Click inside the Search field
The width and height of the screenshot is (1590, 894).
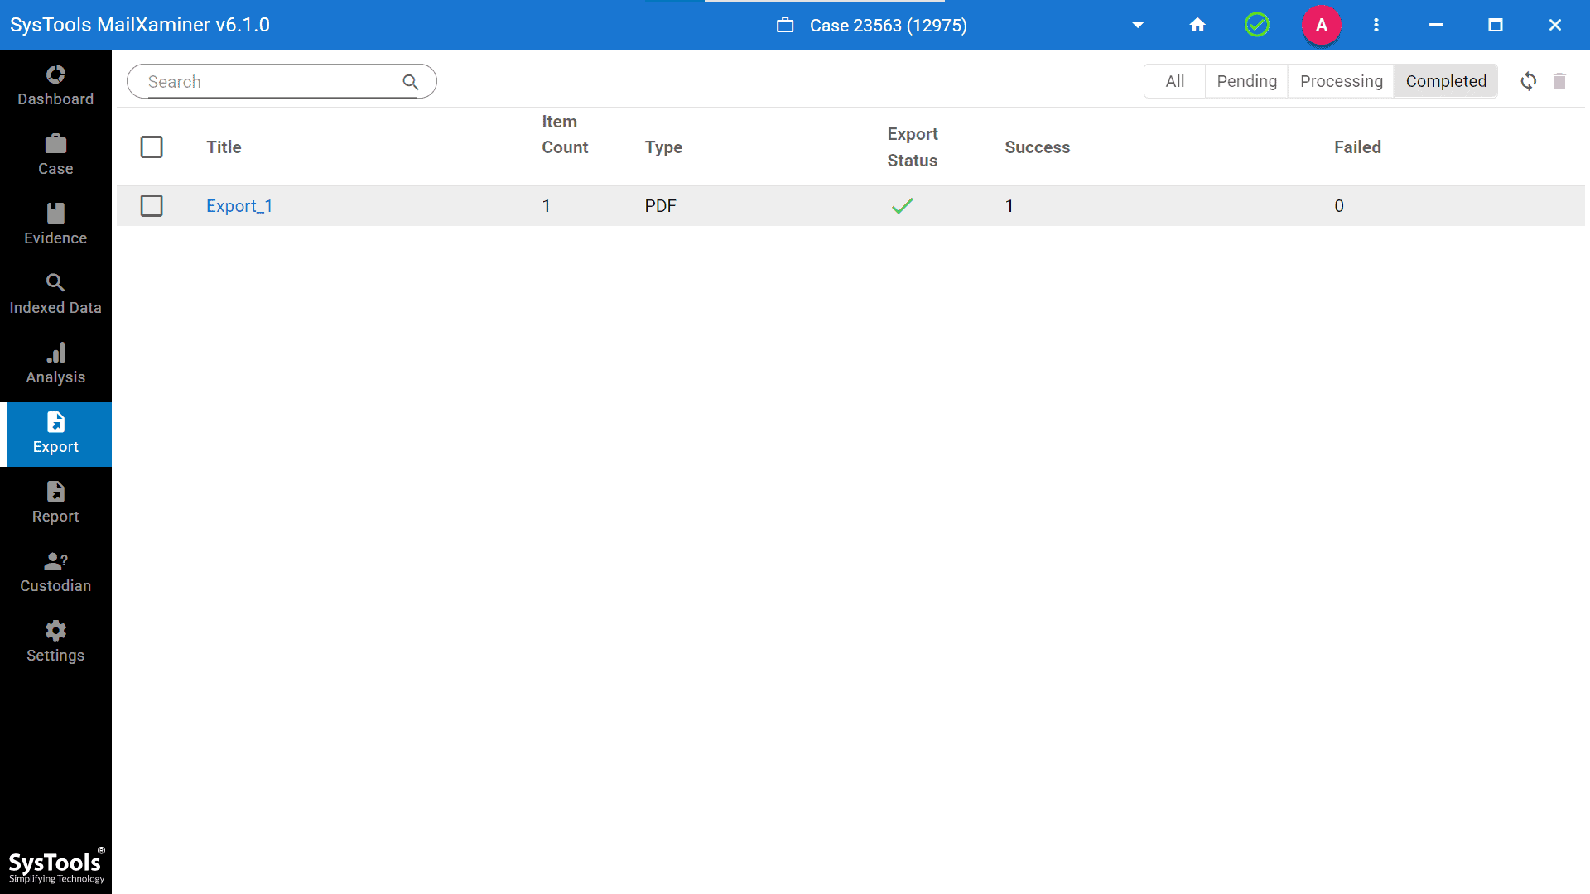click(265, 81)
